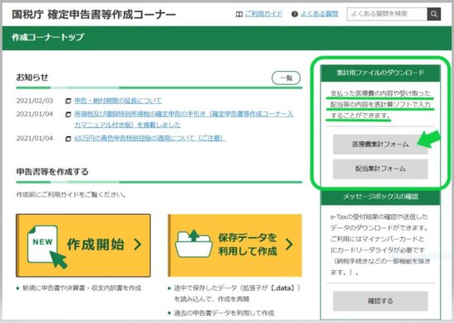Open the 所得税及び復興特別所得税の確定申告の手引き notice
The image size is (454, 323).
pyautogui.click(x=183, y=119)
